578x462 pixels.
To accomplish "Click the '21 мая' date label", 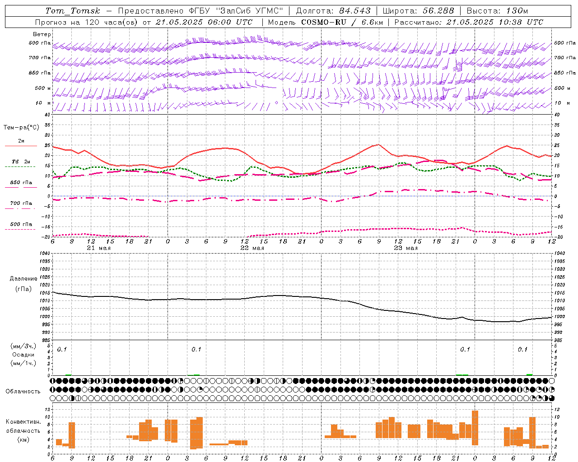I will [x=99, y=248].
